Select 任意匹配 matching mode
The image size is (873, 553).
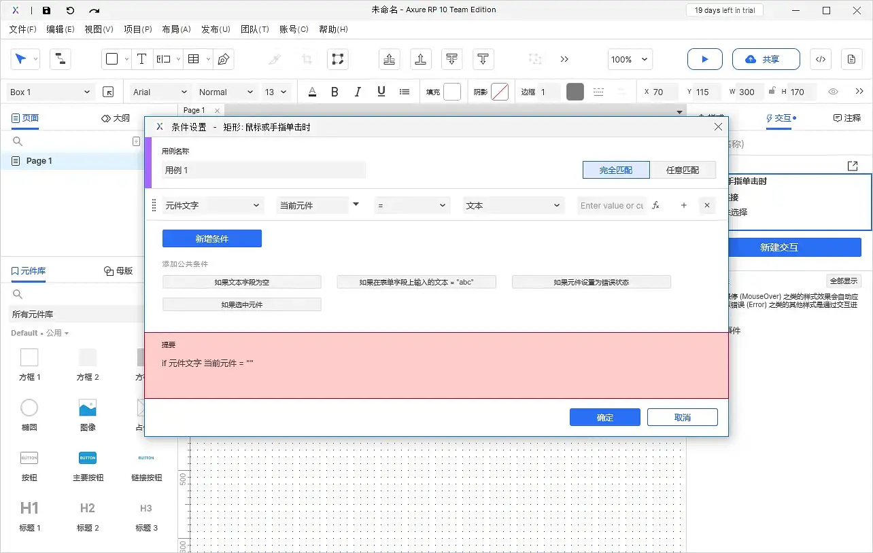[x=684, y=170]
